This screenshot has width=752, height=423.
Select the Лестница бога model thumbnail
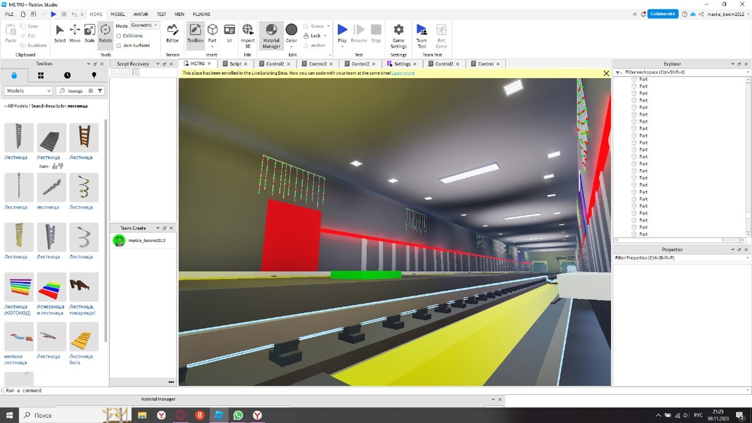pyautogui.click(x=84, y=337)
